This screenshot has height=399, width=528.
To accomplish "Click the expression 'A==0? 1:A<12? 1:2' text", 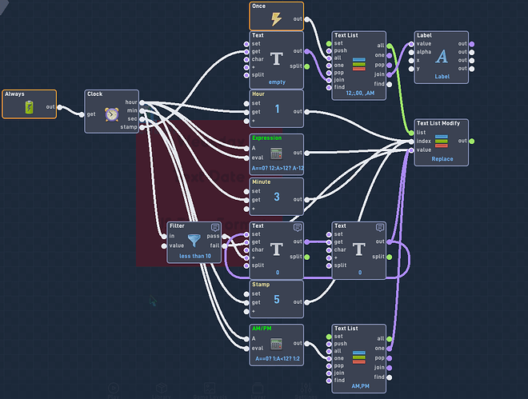I will click(277, 359).
